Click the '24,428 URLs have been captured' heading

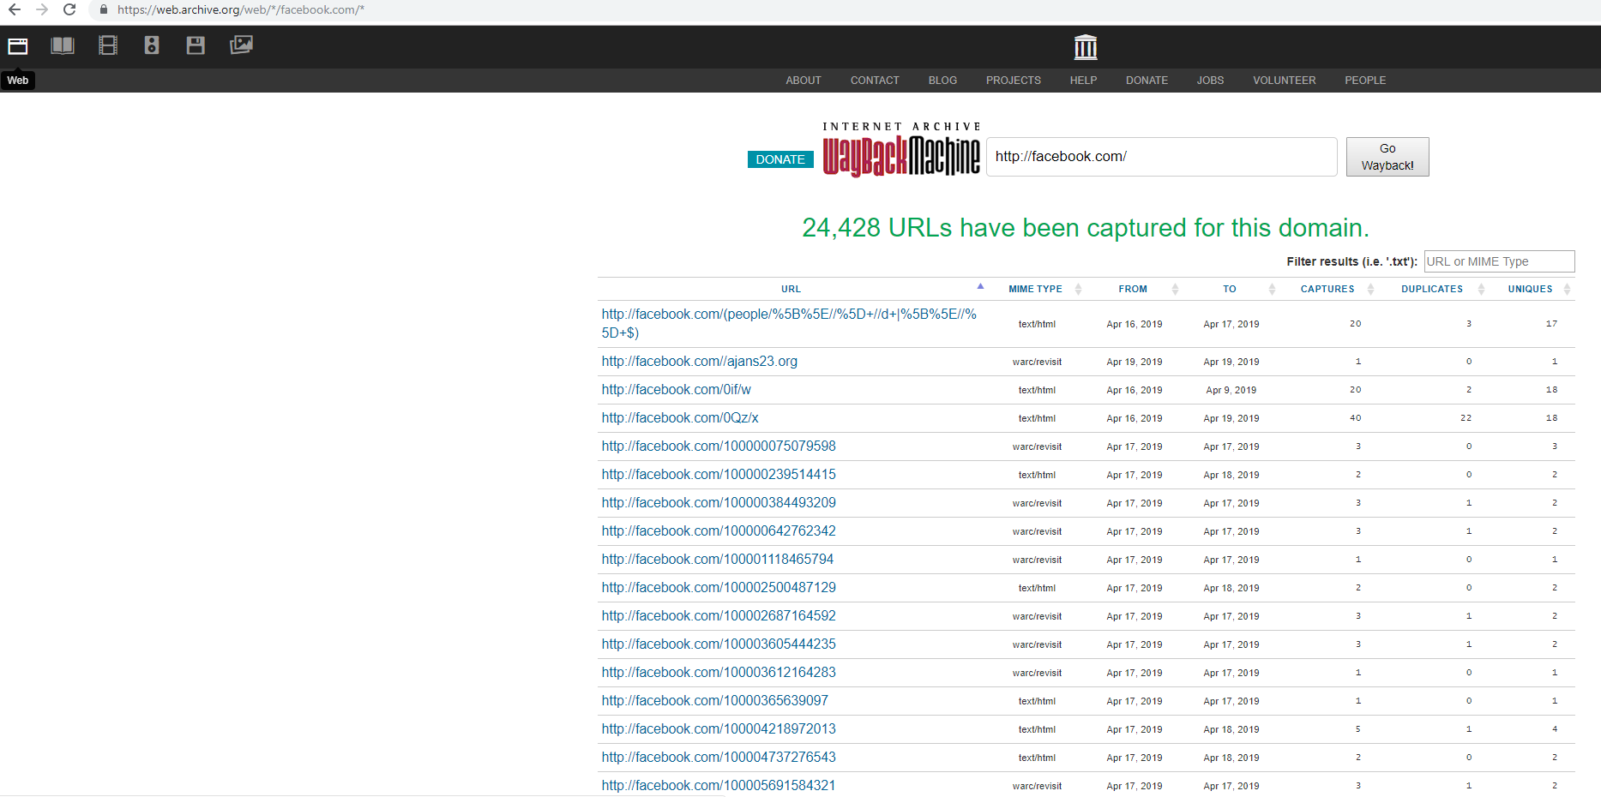coord(1086,228)
